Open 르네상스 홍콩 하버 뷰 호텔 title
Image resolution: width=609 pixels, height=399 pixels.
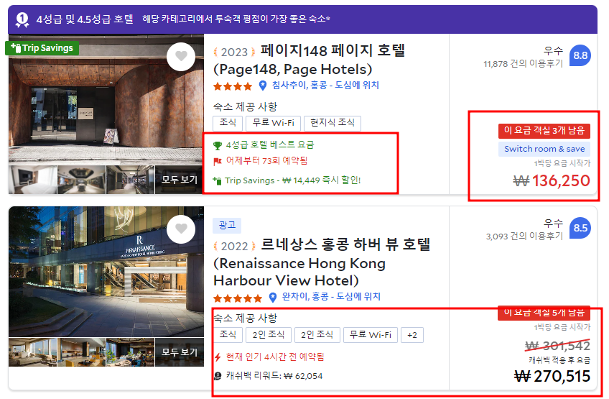click(322, 262)
